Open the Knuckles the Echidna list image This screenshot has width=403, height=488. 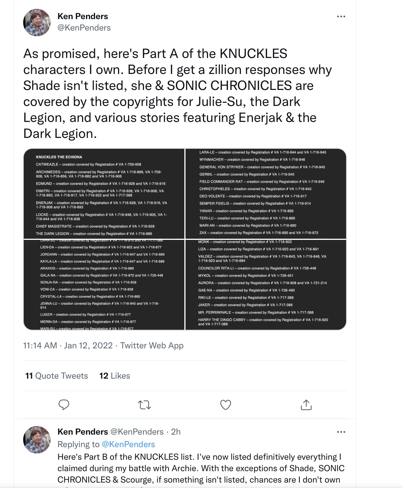pyautogui.click(x=104, y=194)
